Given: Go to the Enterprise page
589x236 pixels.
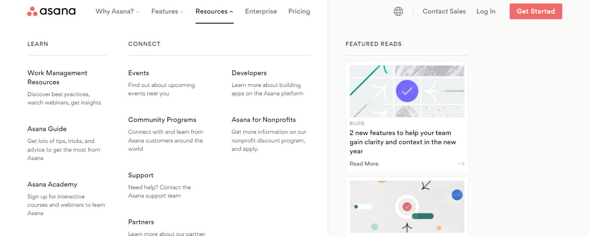Looking at the screenshot, I should pyautogui.click(x=261, y=11).
